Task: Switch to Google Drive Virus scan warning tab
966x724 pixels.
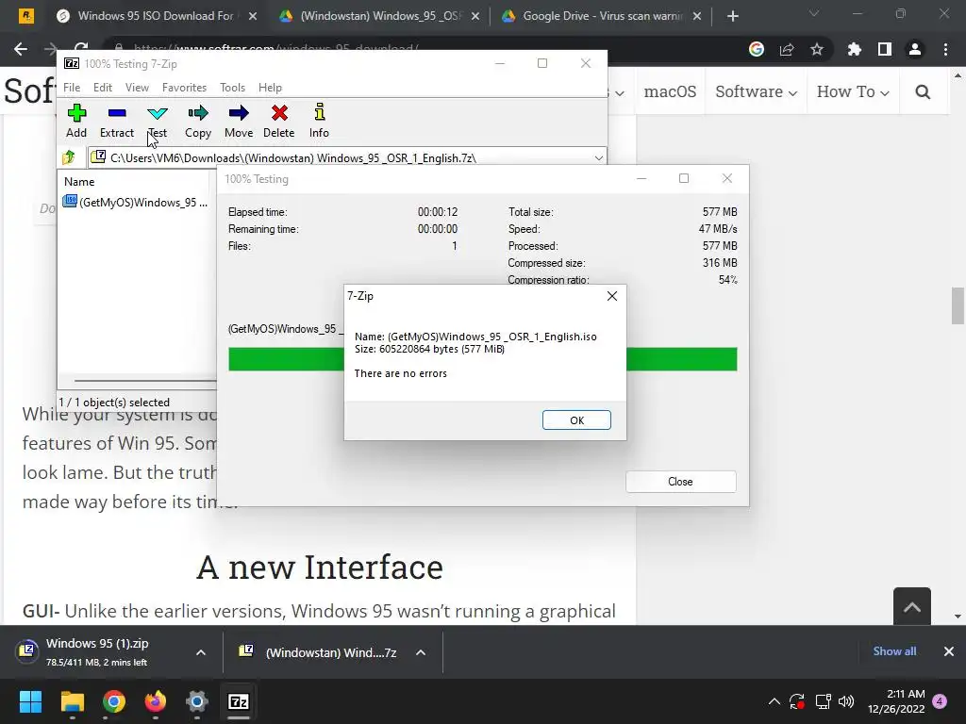Action: tap(601, 16)
